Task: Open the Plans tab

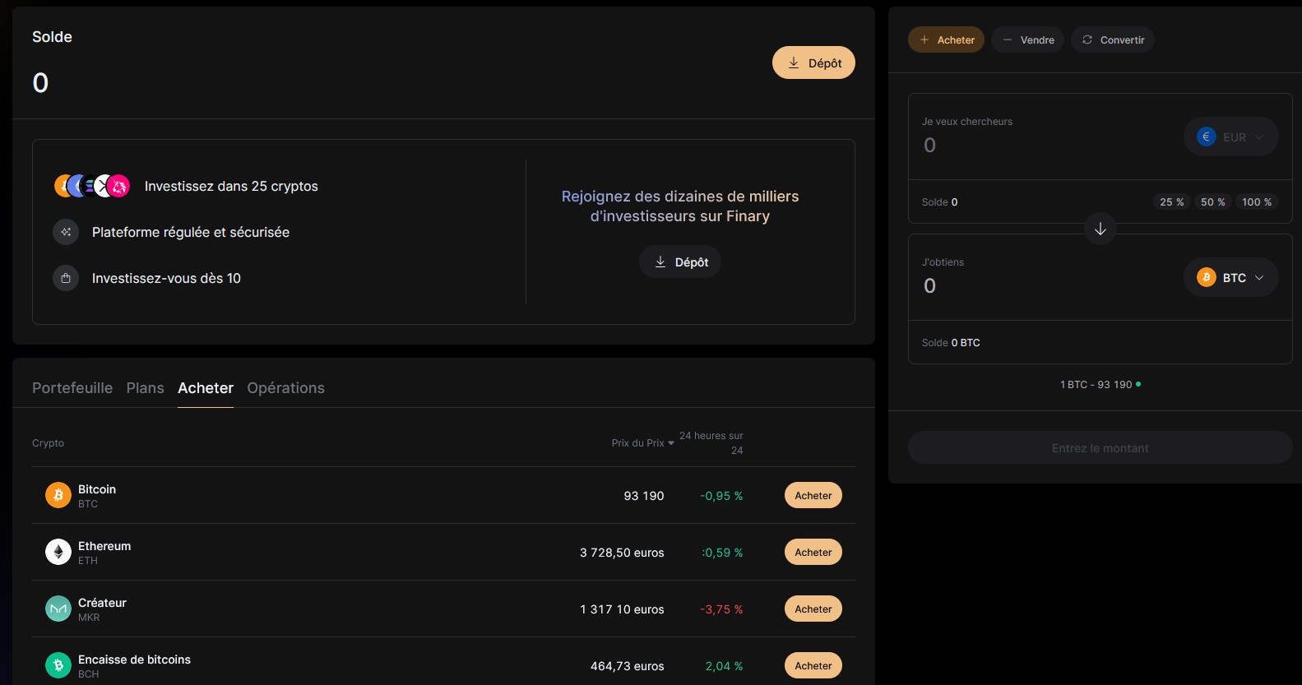Action: point(146,388)
